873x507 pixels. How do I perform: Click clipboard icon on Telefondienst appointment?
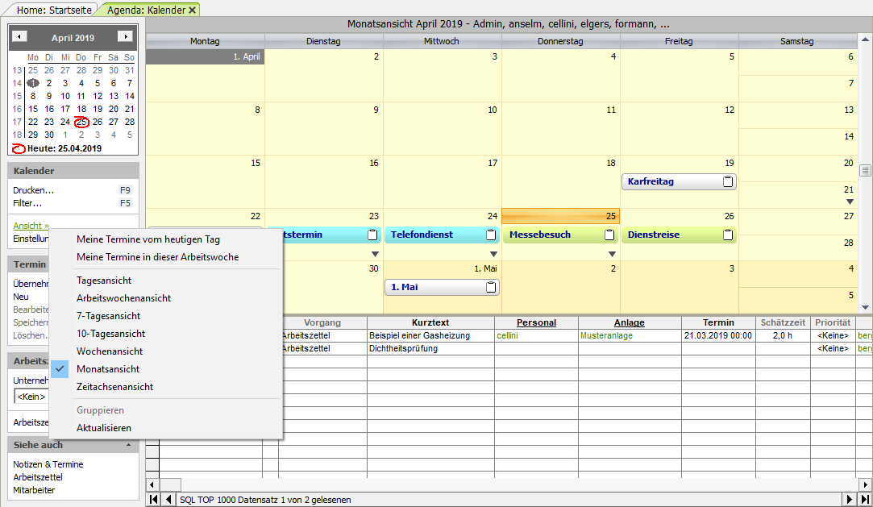[x=490, y=235]
